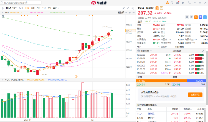Click the 融 margin badge beside 特斯拉
This screenshot has height=122, width=208.
pos(157,8)
